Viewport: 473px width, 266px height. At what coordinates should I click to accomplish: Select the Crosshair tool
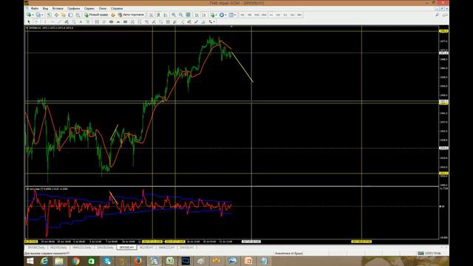36,21
